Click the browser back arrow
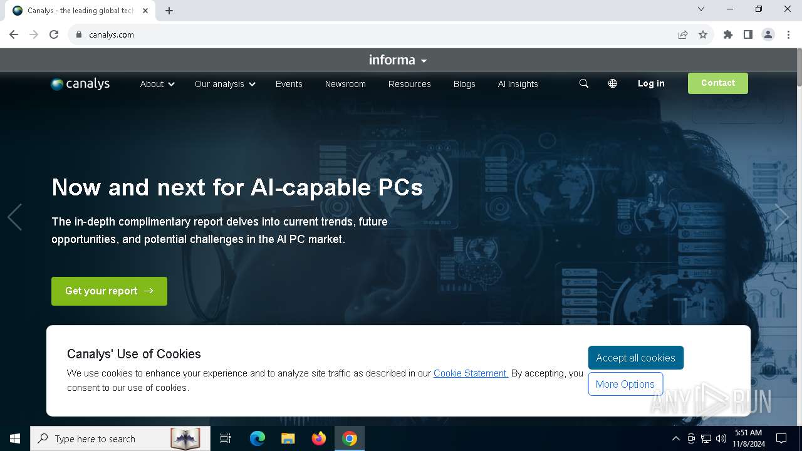This screenshot has width=802, height=451. click(x=14, y=34)
